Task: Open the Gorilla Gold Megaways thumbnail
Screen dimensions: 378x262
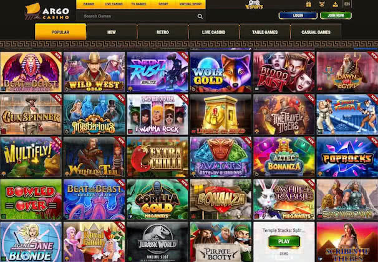Action: tap(157, 199)
